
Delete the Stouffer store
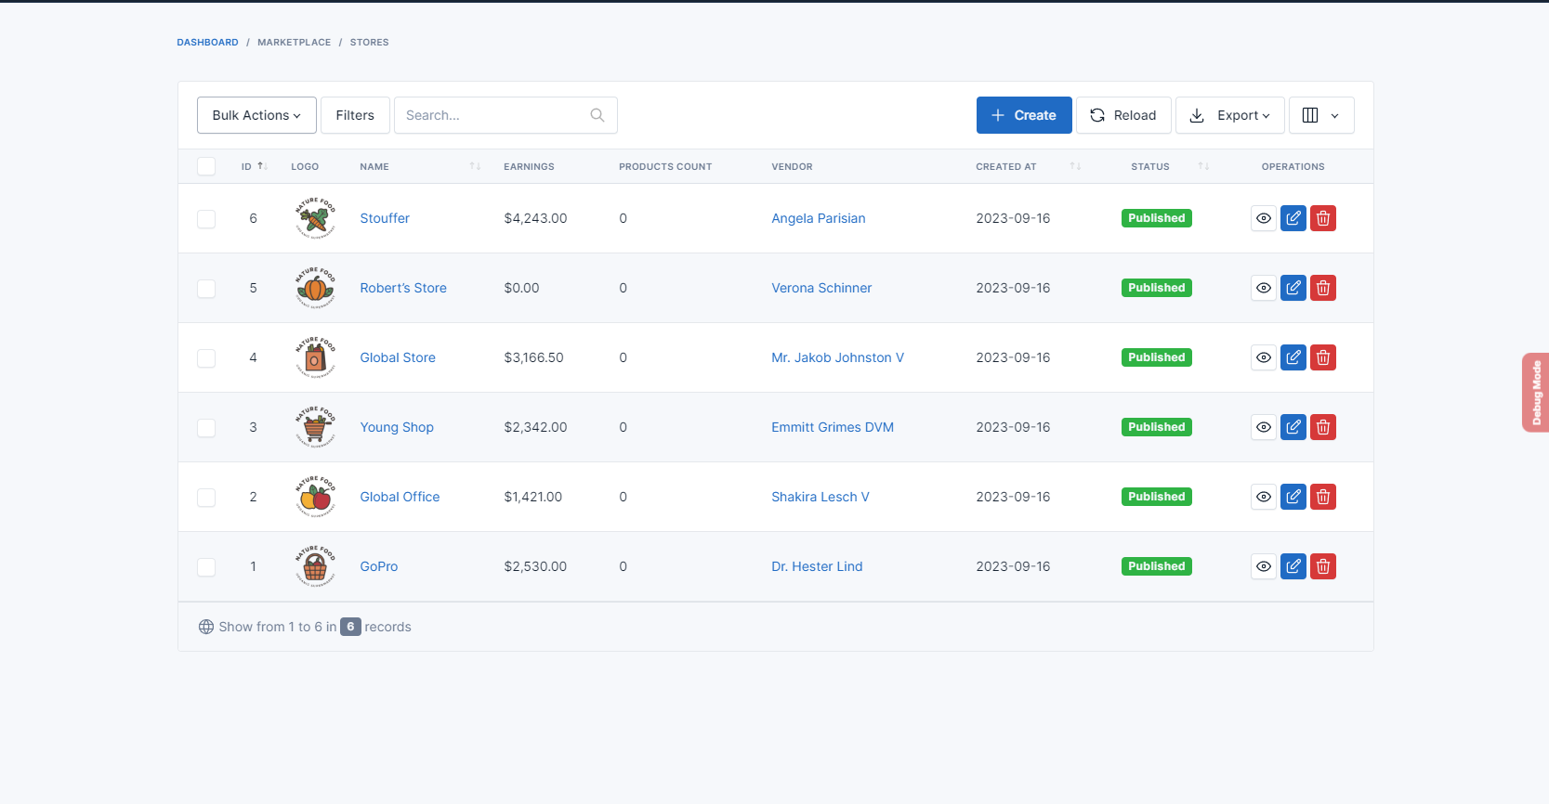pos(1323,218)
